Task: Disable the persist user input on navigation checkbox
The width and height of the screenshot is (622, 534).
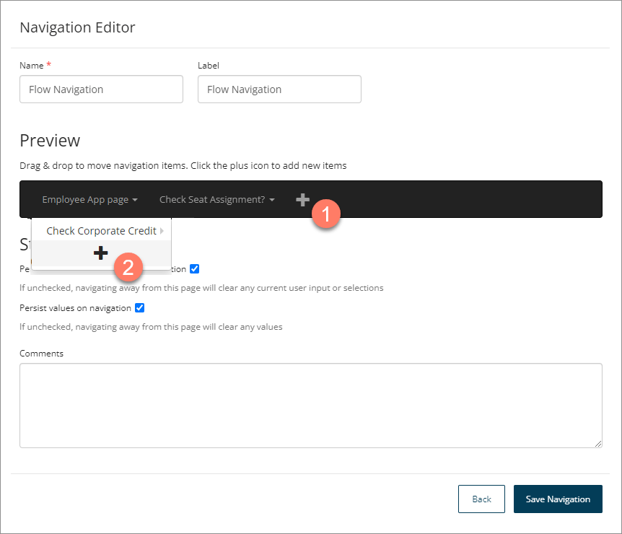Action: pos(194,268)
